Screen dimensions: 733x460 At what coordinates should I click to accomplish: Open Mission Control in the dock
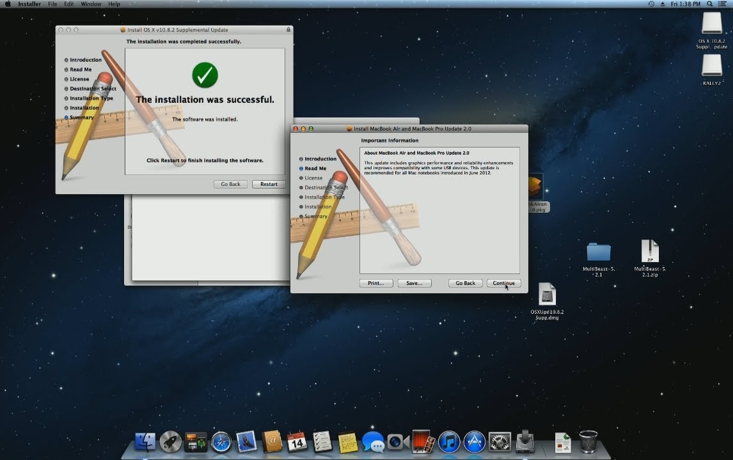click(x=196, y=441)
